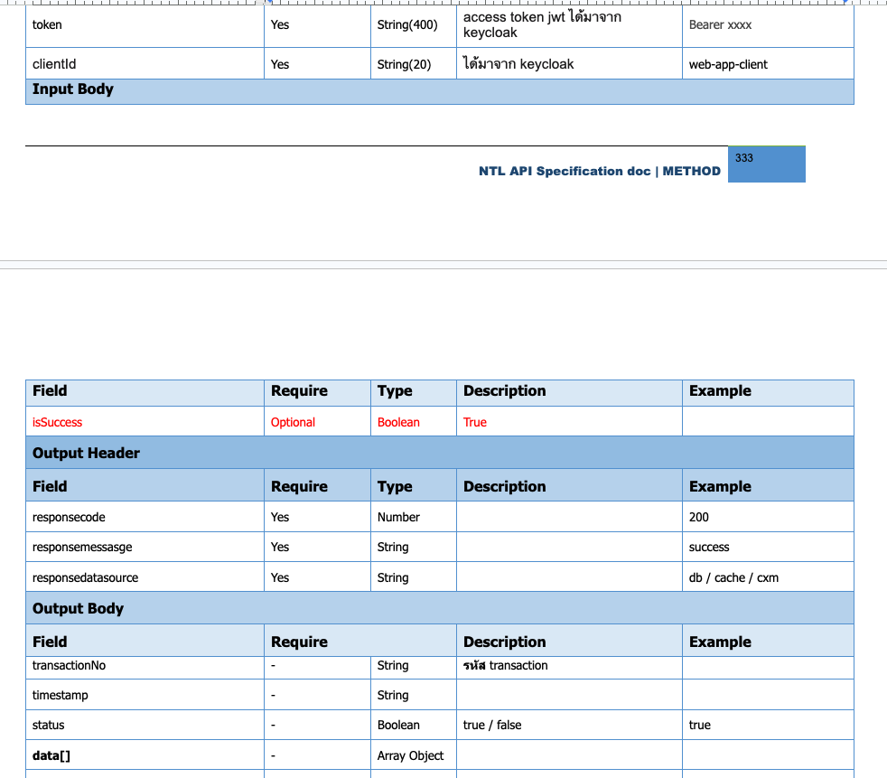Click the red "isSuccess" field name

(58, 422)
